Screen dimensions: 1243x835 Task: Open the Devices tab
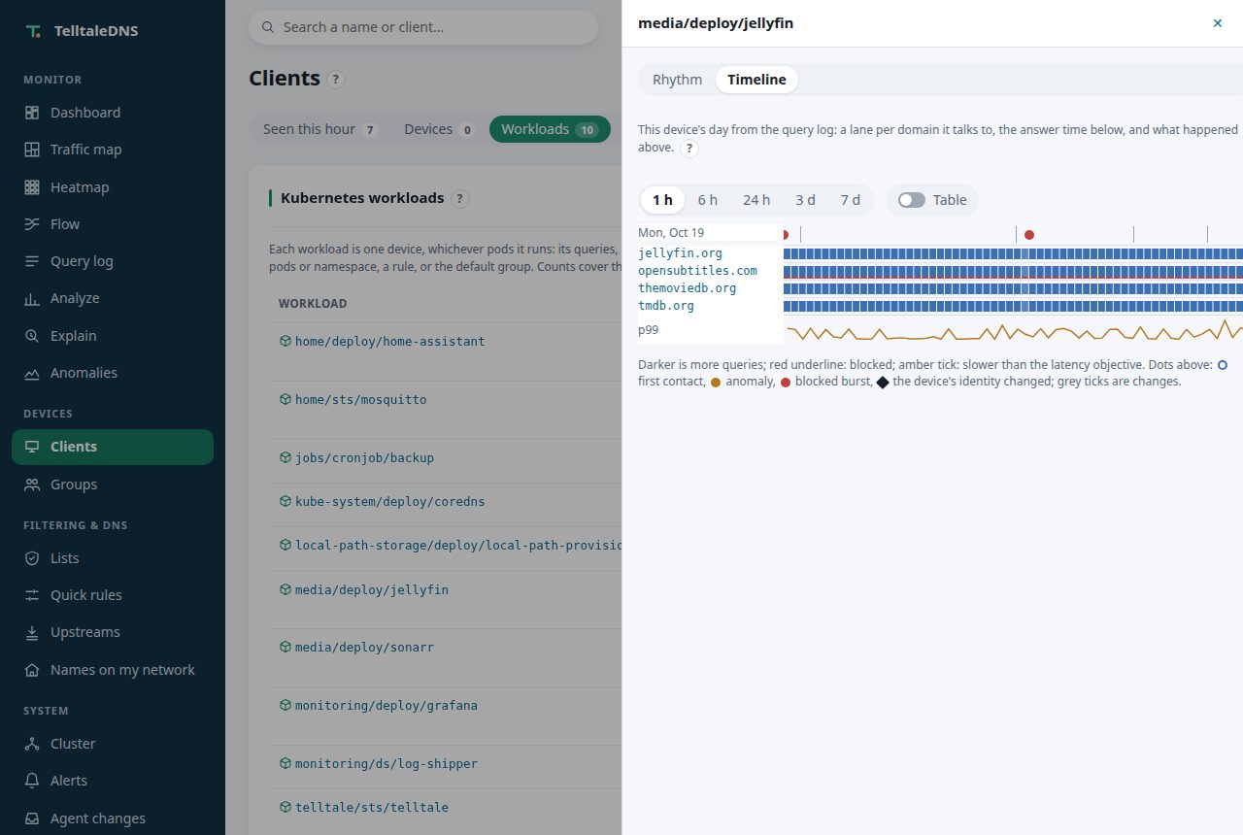click(x=439, y=129)
